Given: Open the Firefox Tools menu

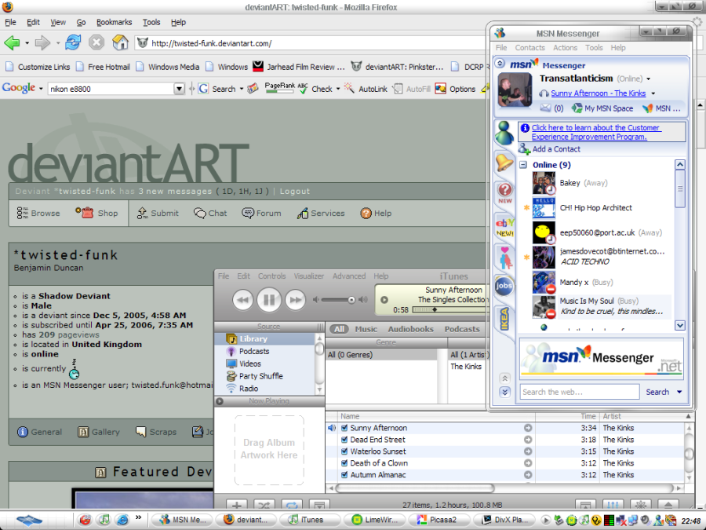Looking at the screenshot, I should pos(151,22).
